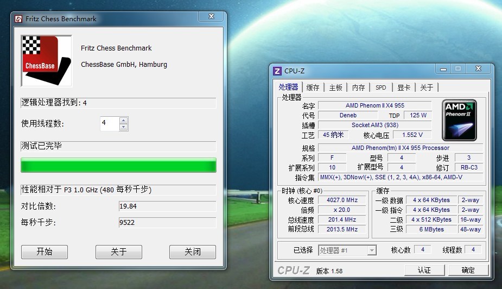Click the 认证 validate button
This screenshot has width=502, height=289.
(424, 270)
